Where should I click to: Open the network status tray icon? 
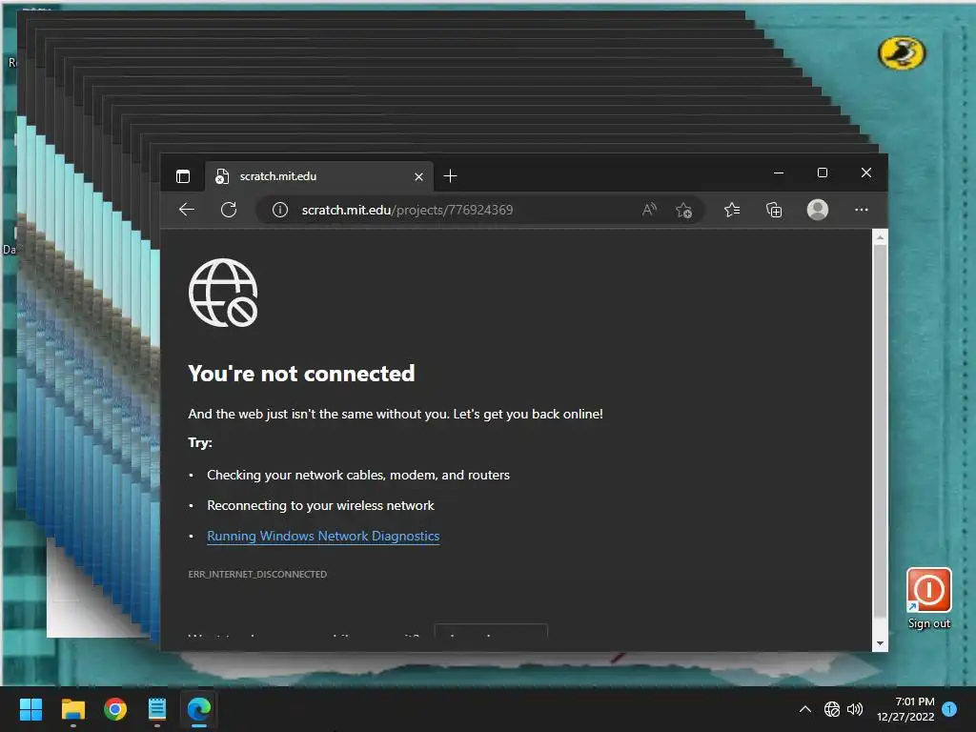click(x=831, y=709)
